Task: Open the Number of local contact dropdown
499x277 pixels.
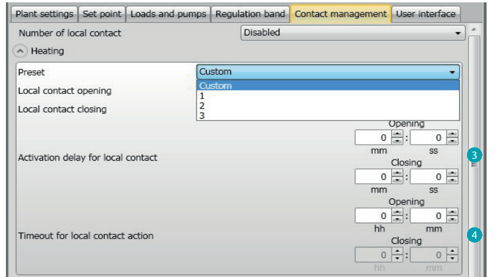Action: pyautogui.click(x=353, y=32)
